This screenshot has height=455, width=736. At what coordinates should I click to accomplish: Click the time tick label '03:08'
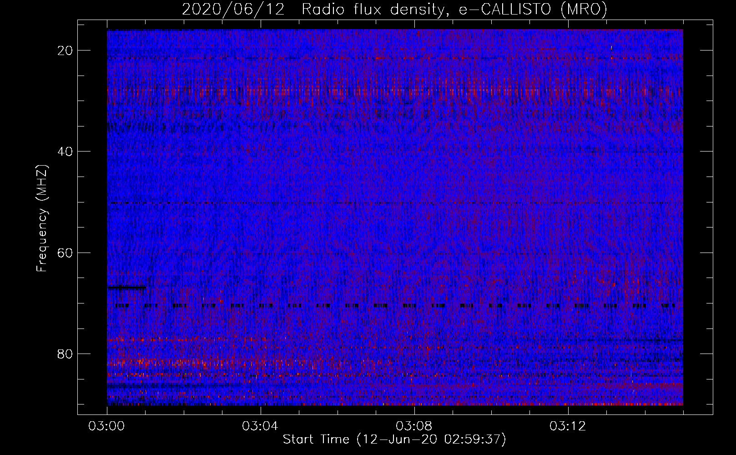[x=414, y=426]
